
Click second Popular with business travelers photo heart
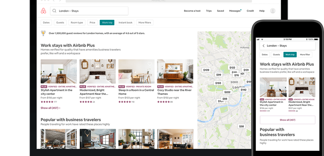[x=111, y=133]
